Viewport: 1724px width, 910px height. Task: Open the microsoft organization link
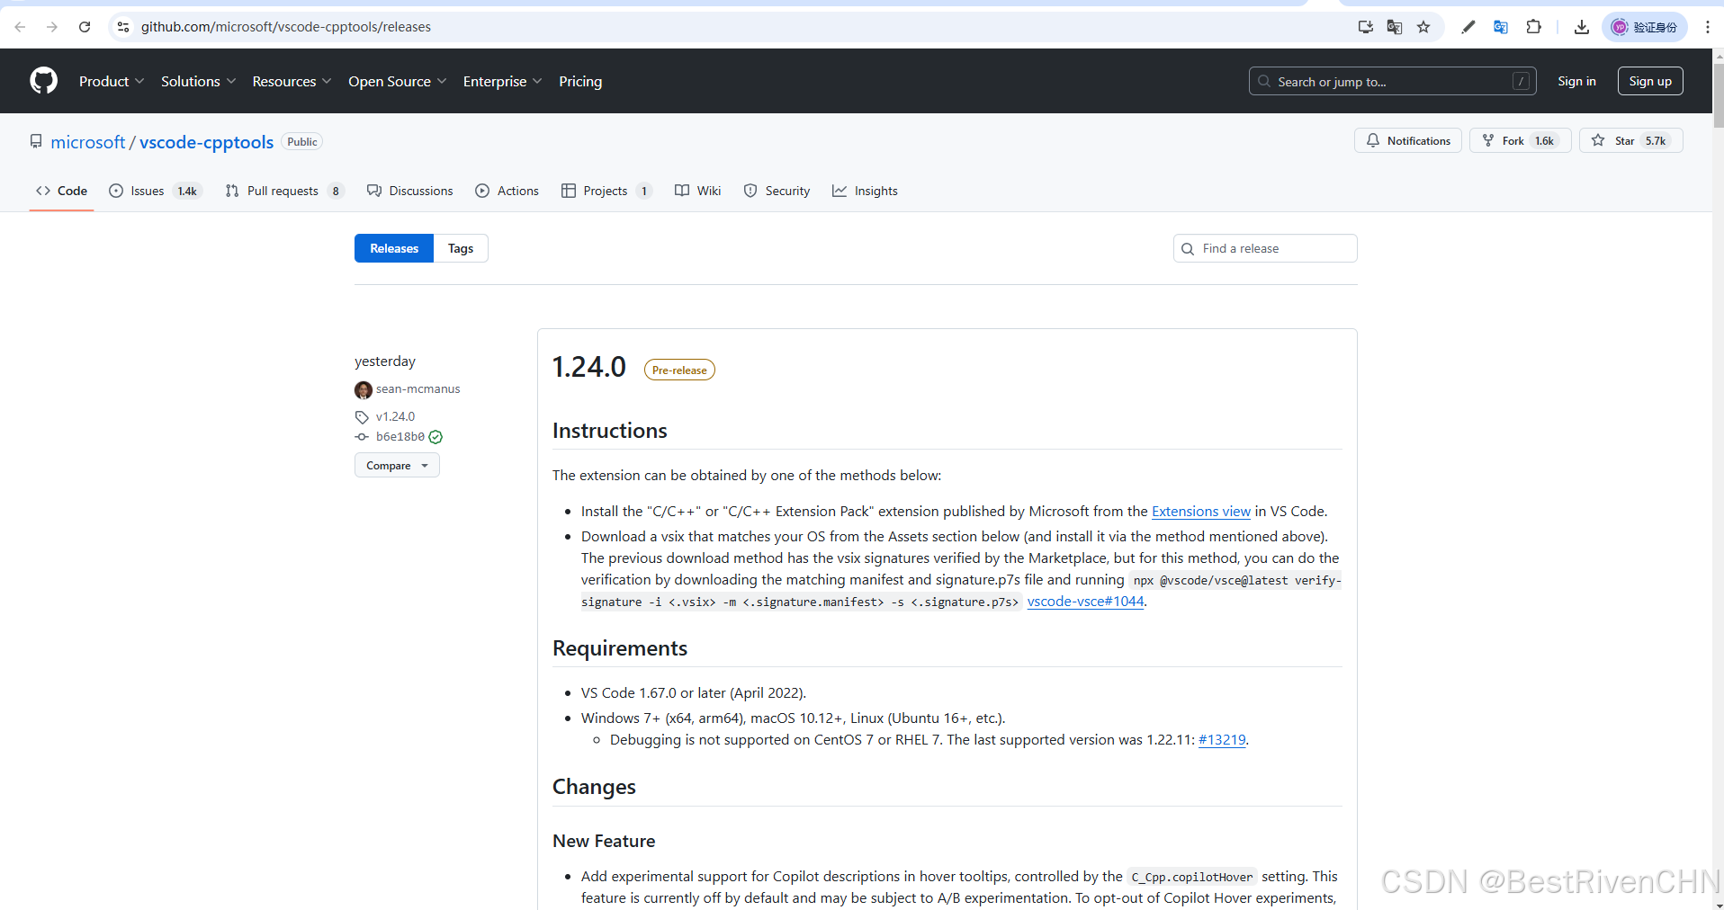click(x=88, y=142)
